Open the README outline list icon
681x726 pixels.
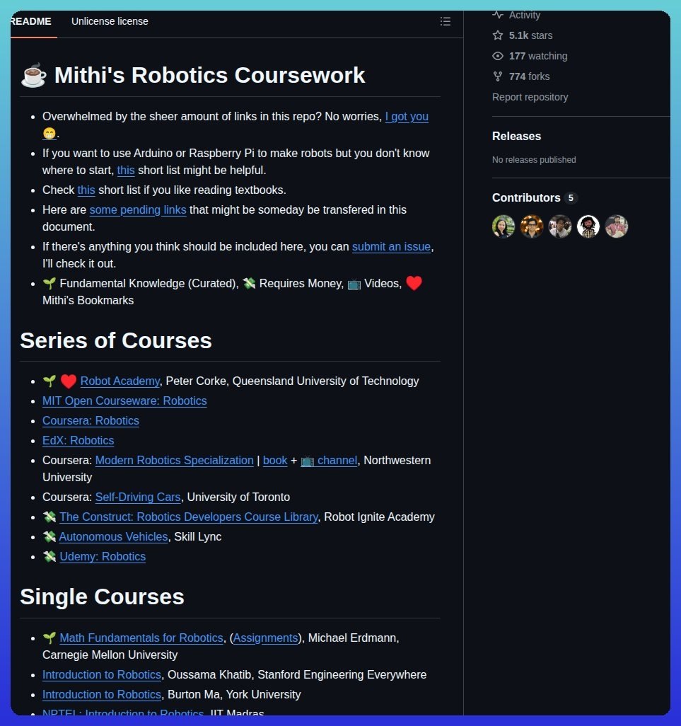pos(445,21)
